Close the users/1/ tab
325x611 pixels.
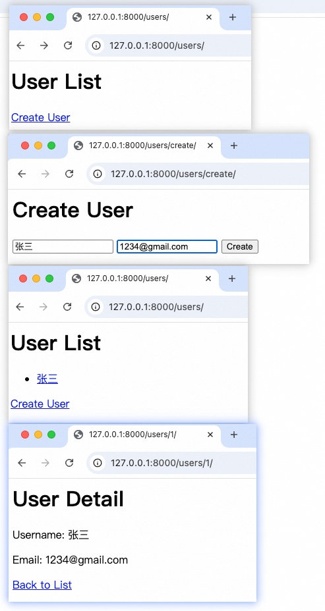tap(210, 435)
